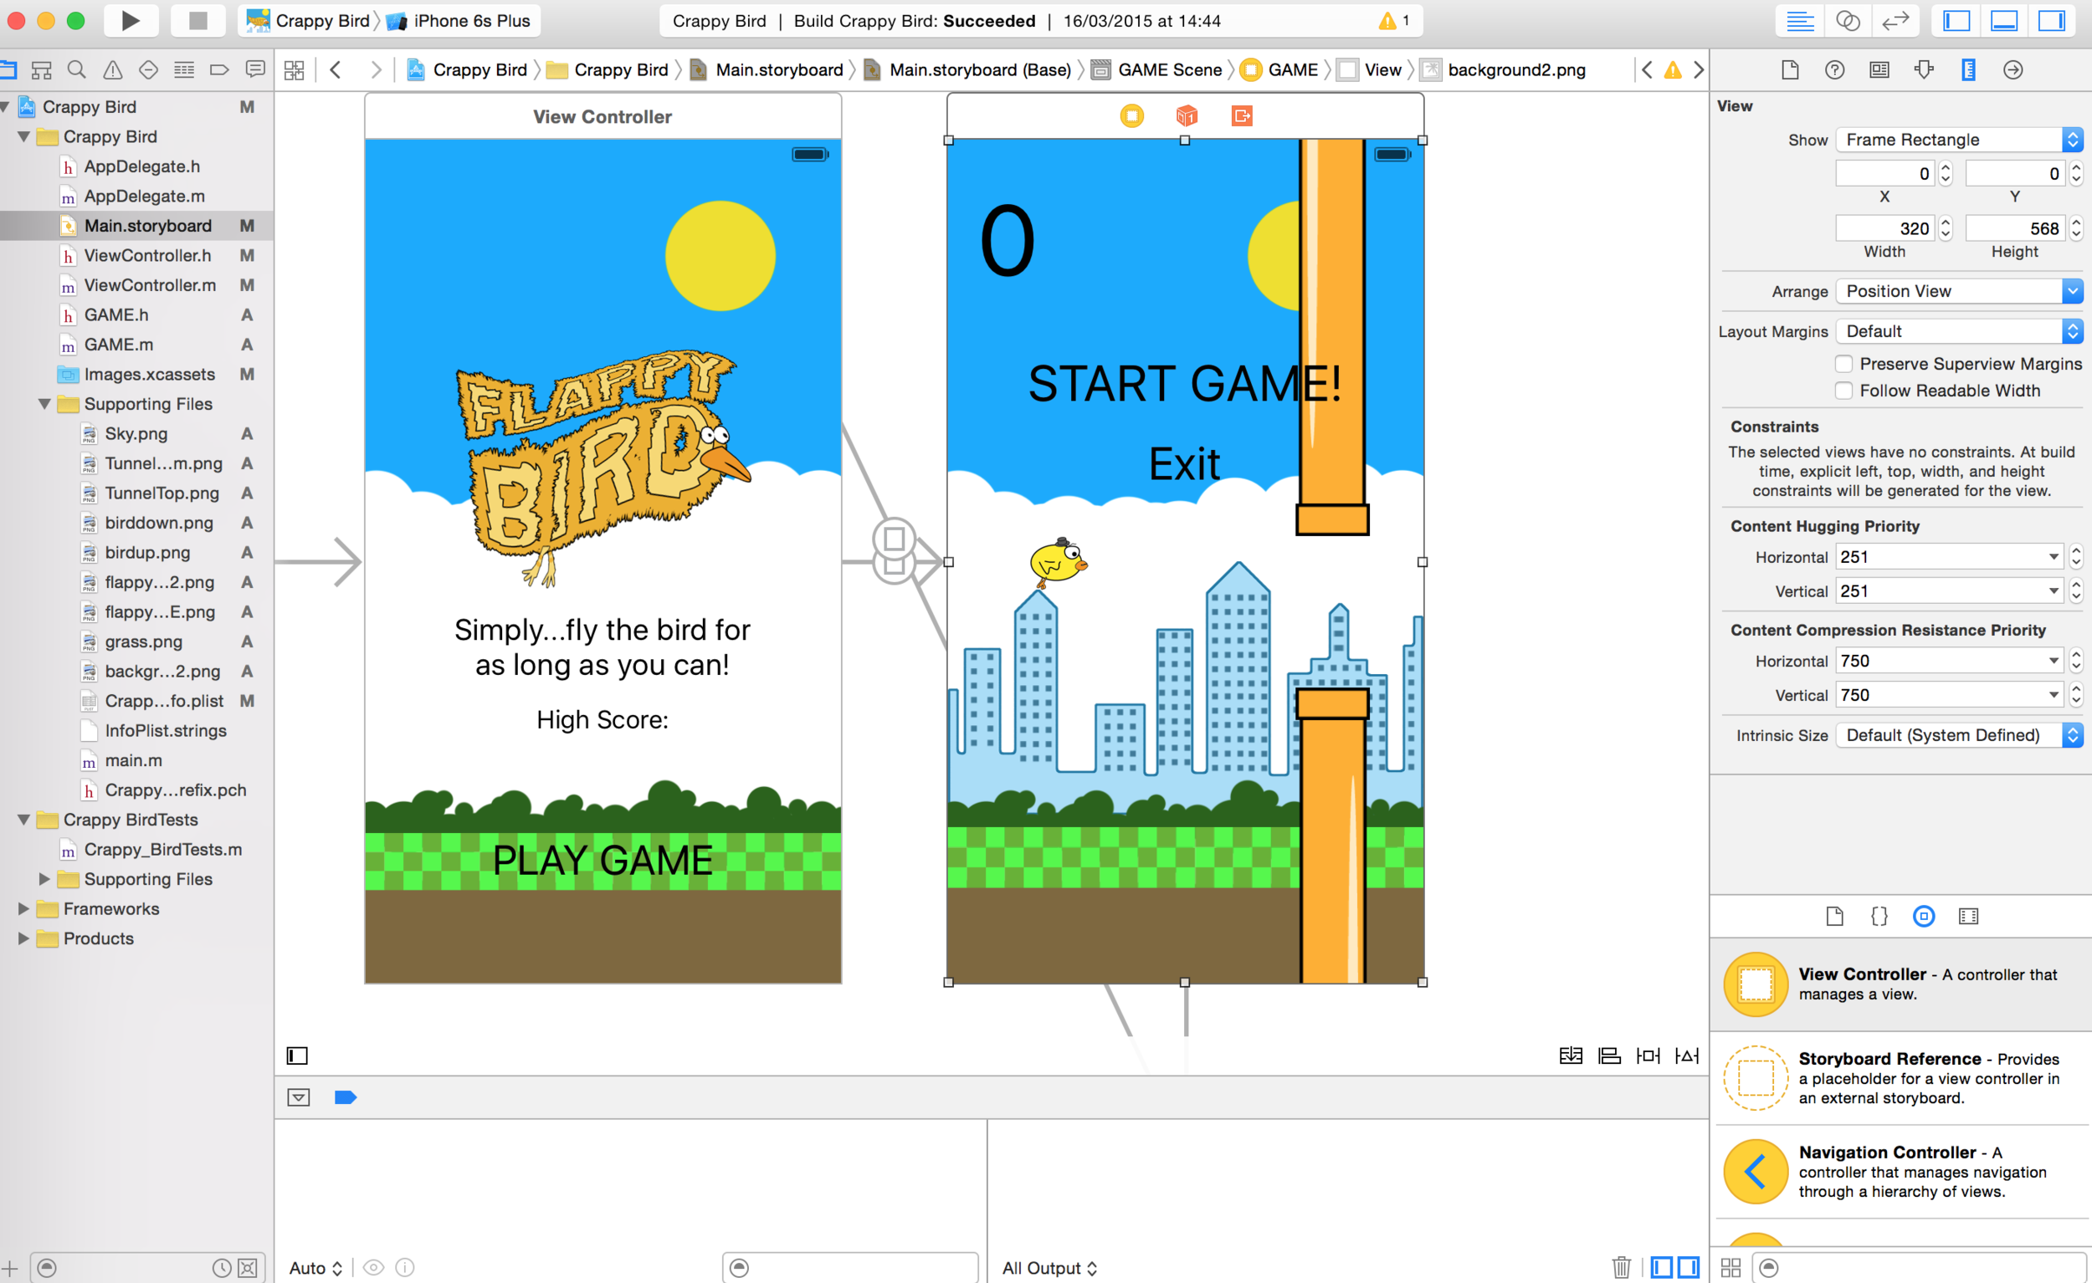Open the All Output filter menu

(1049, 1268)
